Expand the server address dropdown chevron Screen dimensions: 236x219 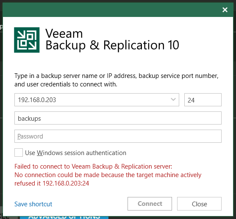tap(173, 100)
